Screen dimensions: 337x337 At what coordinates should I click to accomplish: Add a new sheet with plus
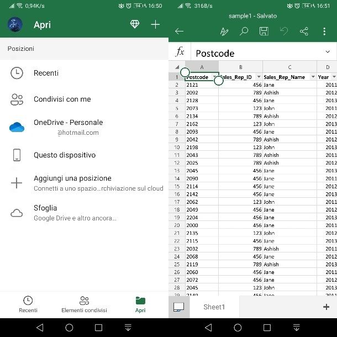(326, 307)
